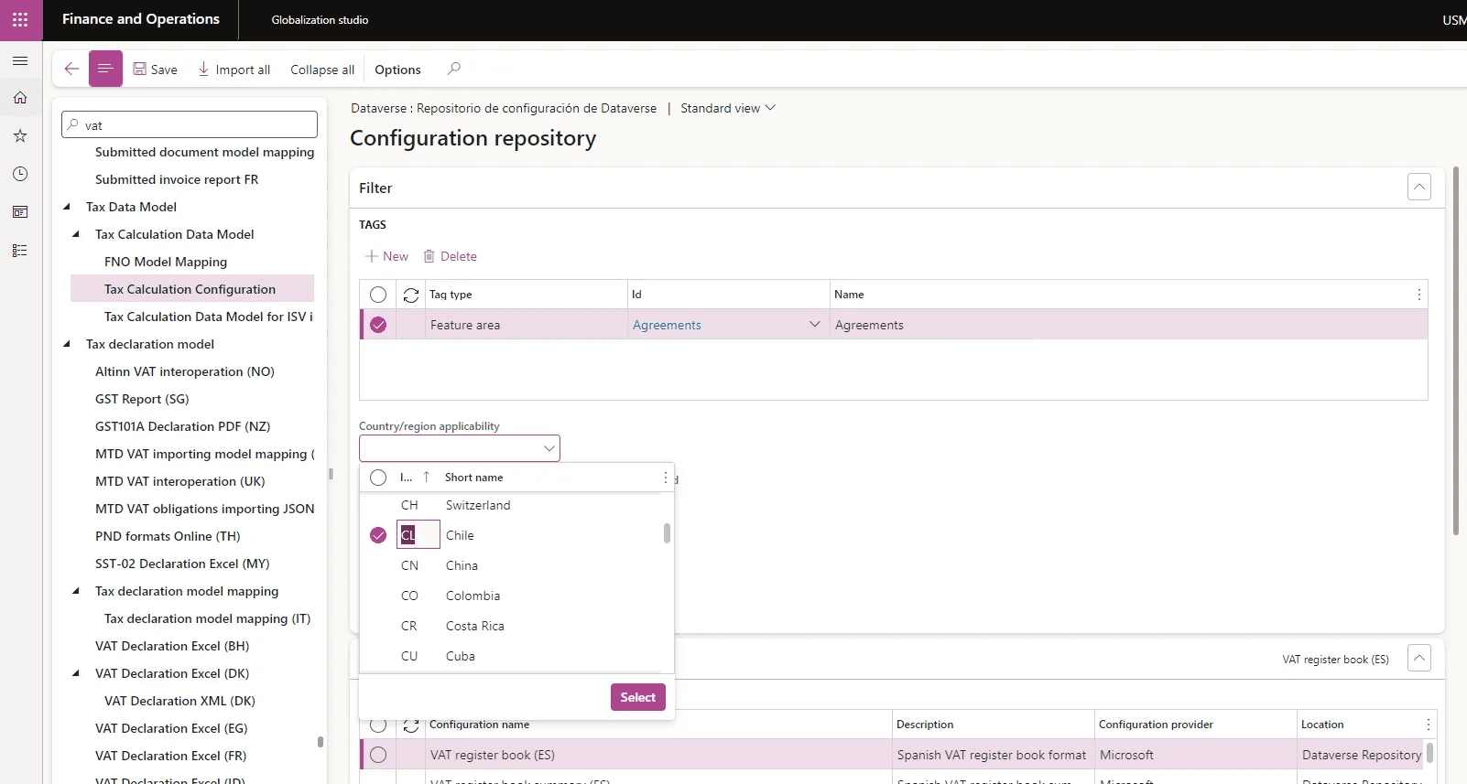Collapse the configurations section chevron
Image resolution: width=1467 pixels, height=784 pixels.
point(1418,658)
